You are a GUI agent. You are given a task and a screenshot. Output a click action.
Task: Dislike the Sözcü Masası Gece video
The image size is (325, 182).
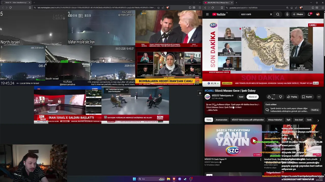pyautogui.click(x=280, y=97)
